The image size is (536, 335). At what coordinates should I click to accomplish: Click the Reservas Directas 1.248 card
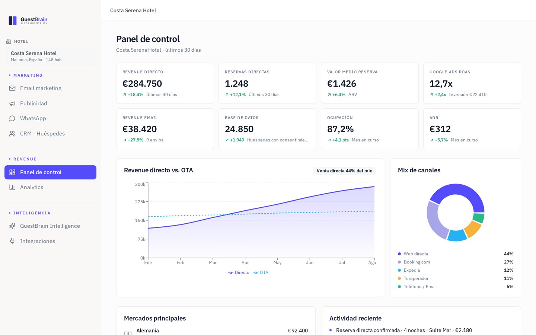pos(267,83)
